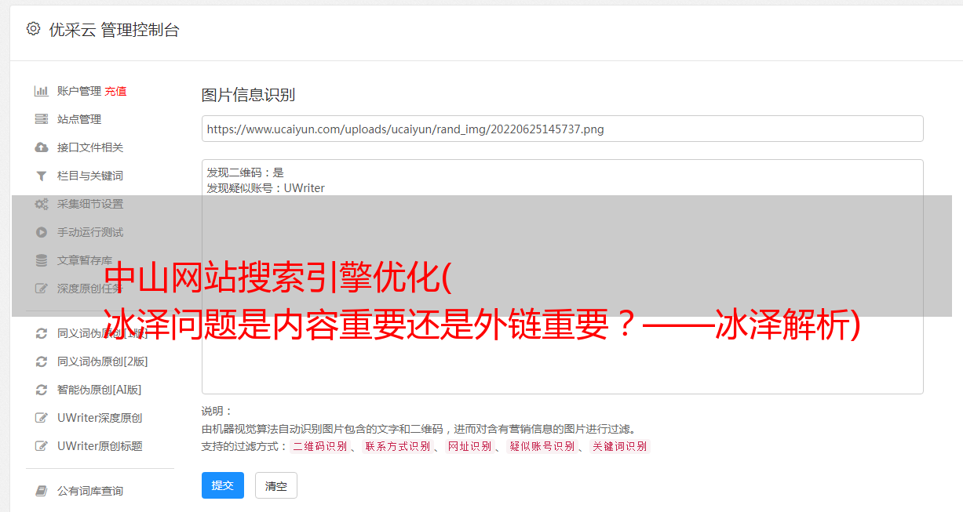The image size is (963, 512).
Task: Click the edit icon next to UWriter深度原创
Action: [42, 418]
